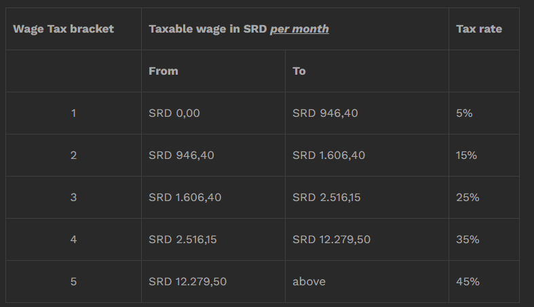Select the bracket number 3 cell

click(73, 197)
